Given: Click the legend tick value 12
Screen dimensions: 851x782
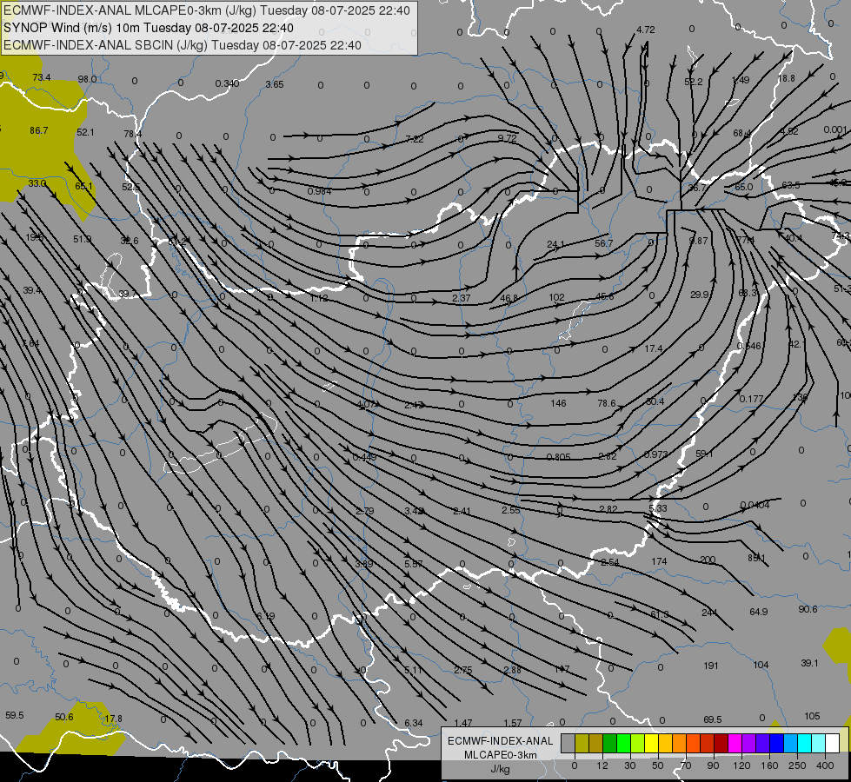Looking at the screenshot, I should pyautogui.click(x=602, y=765).
